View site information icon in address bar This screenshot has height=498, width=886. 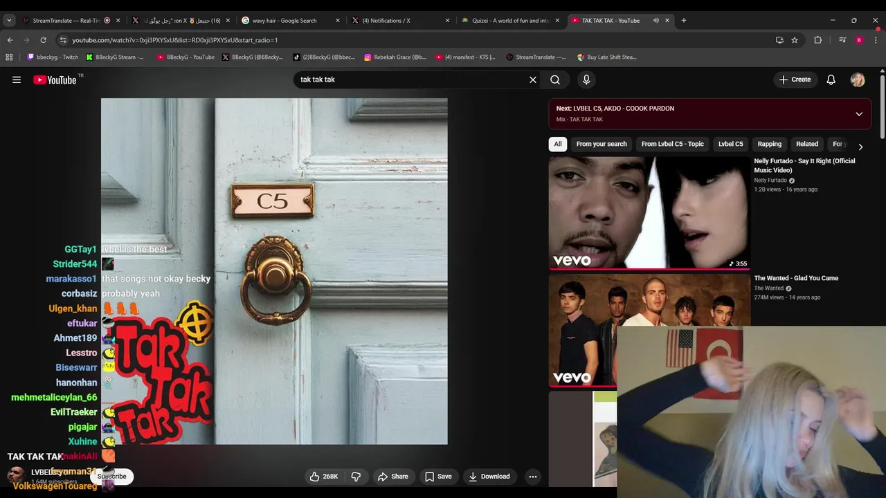[63, 40]
